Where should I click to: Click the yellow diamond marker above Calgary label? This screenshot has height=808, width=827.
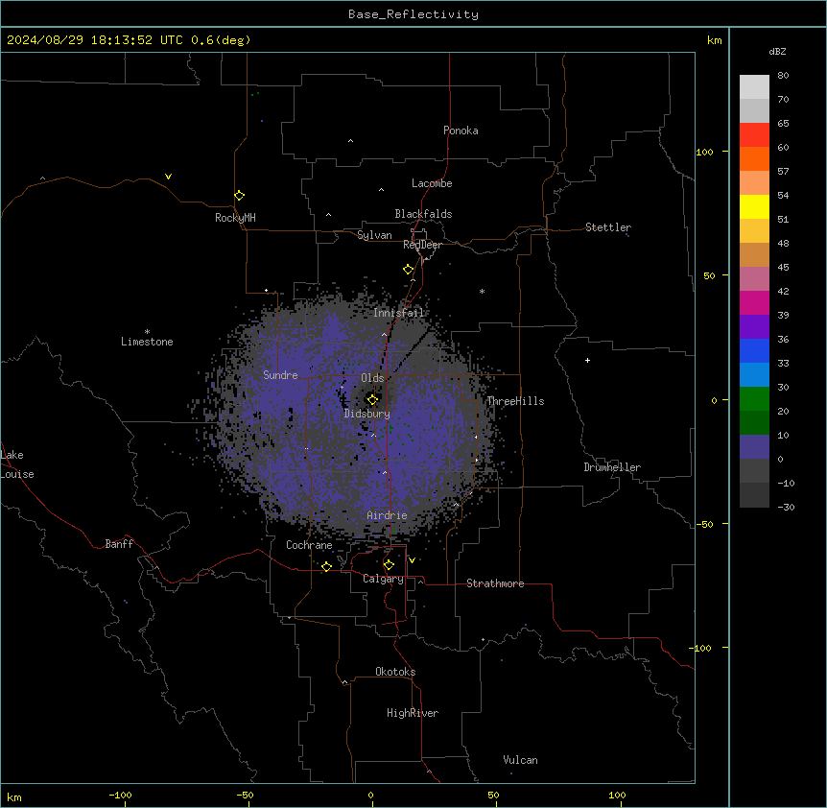(389, 565)
